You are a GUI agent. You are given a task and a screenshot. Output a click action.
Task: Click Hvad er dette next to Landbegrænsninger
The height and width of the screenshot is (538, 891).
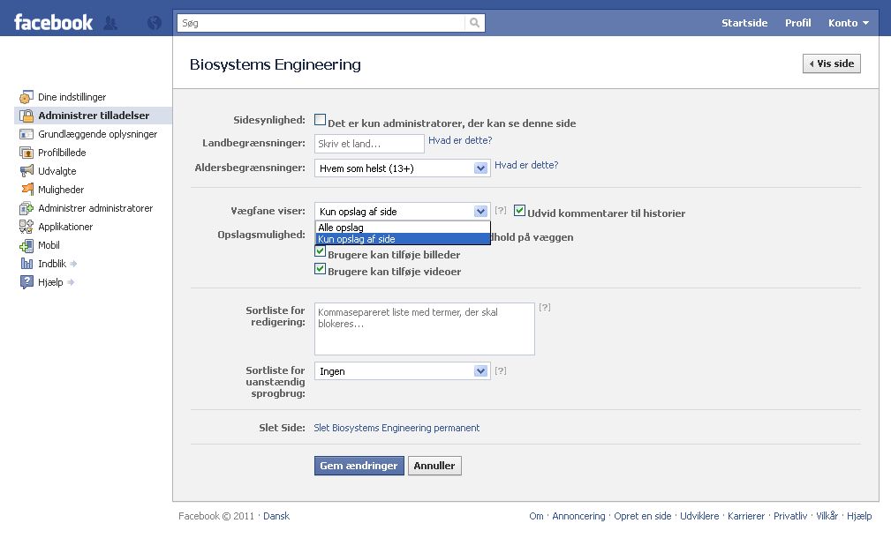coord(460,140)
